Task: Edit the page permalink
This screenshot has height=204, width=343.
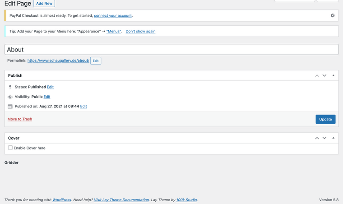Action: [x=96, y=60]
